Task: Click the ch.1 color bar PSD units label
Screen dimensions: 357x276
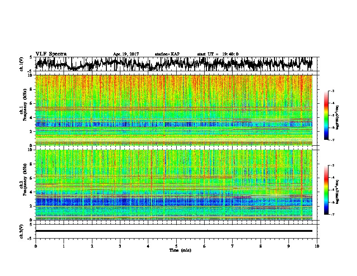Action: (x=337, y=117)
